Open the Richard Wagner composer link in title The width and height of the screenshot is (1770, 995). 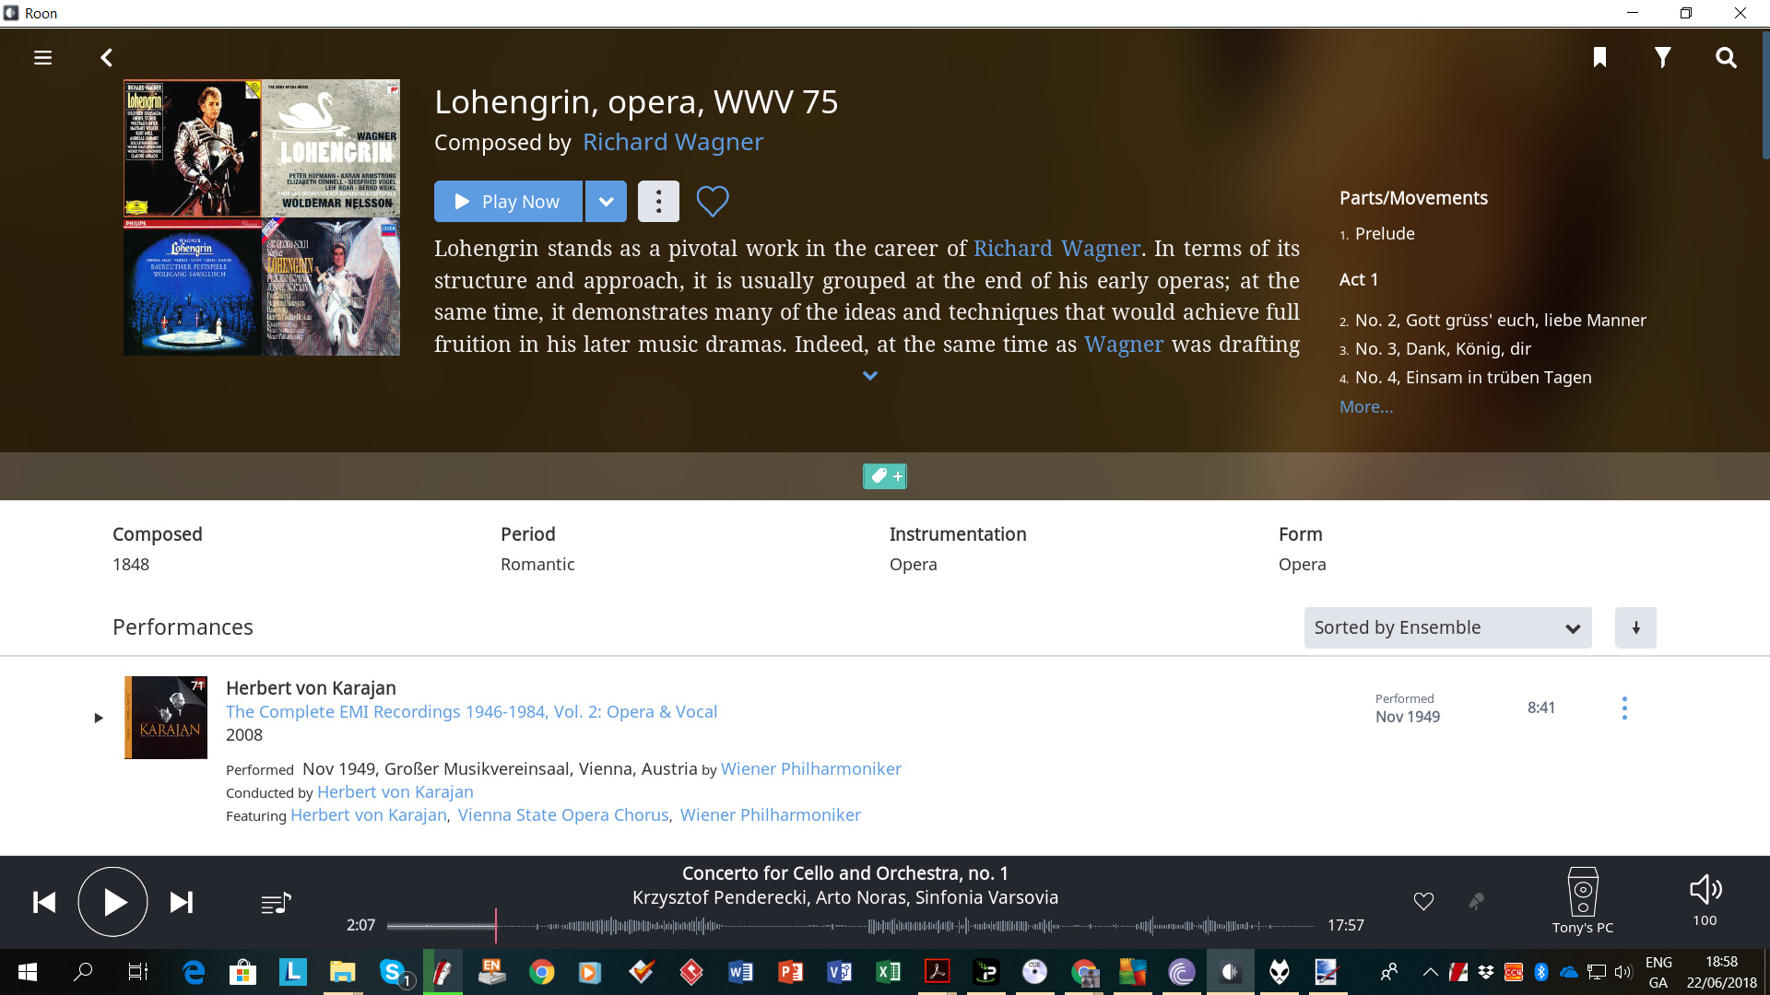tap(673, 142)
